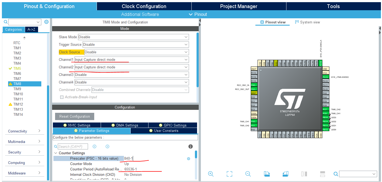Click the info icon in Parameter Settings

point(191,146)
